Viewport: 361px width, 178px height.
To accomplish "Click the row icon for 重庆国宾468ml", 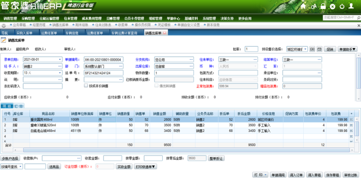I will (x=351, y=120).
